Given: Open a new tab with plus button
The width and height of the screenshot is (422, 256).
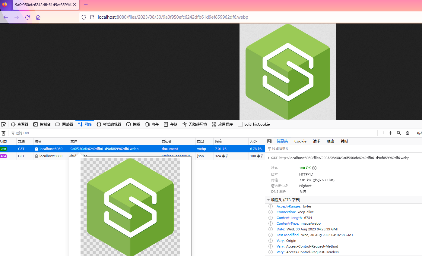Looking at the screenshot, I should point(86,5).
